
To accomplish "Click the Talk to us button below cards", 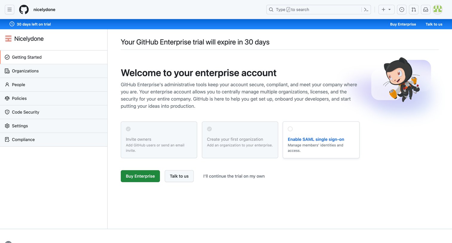I will click(x=179, y=176).
